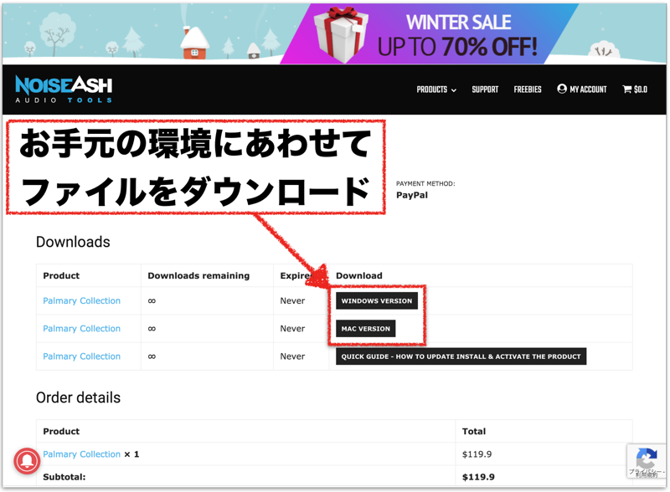The image size is (670, 492).
Task: Select the PayPal payment method text
Action: click(x=411, y=195)
